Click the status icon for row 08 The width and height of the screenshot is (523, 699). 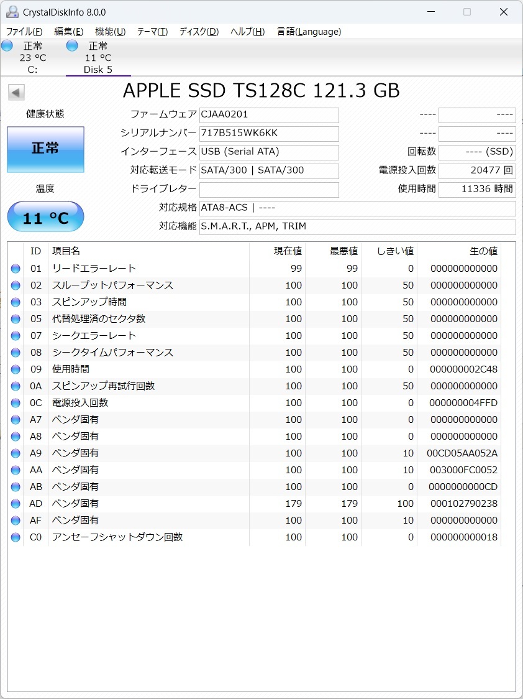[16, 353]
